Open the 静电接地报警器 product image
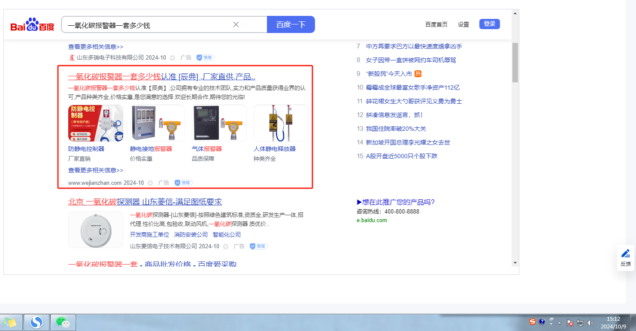The height and width of the screenshot is (331, 636). tap(157, 123)
